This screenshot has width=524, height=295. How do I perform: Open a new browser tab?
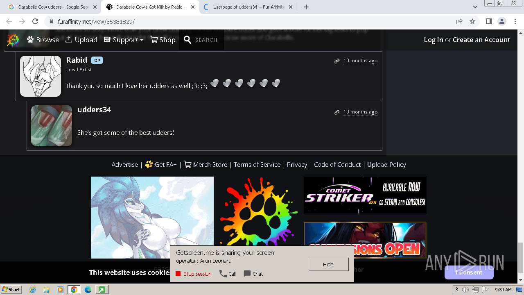[306, 7]
